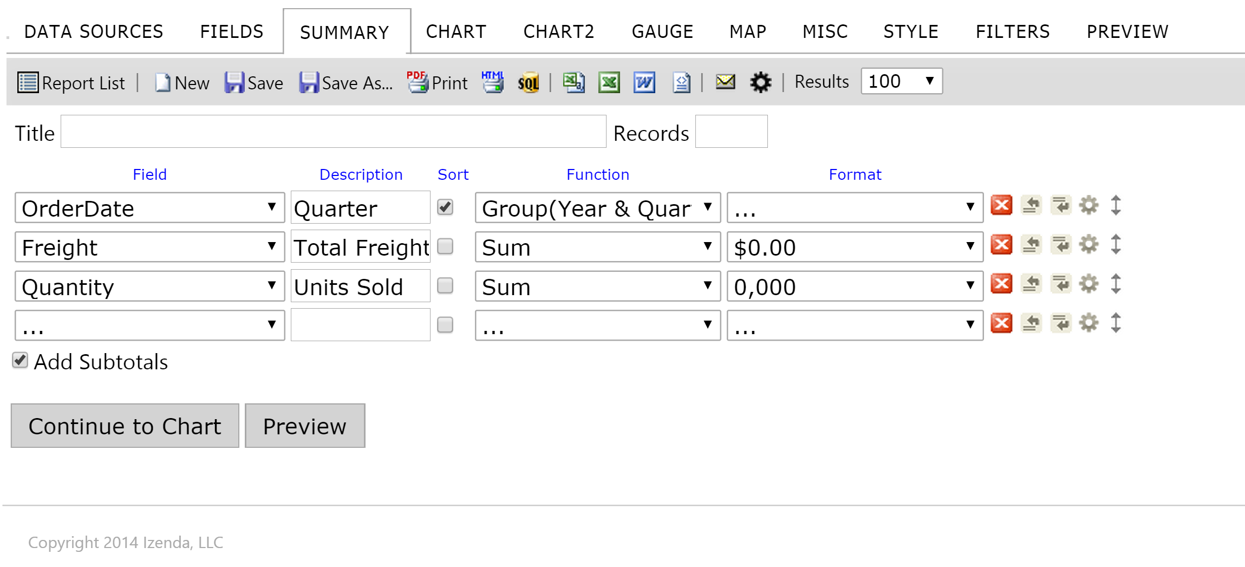
Task: Open the $0.00 format dropdown
Action: coord(855,247)
